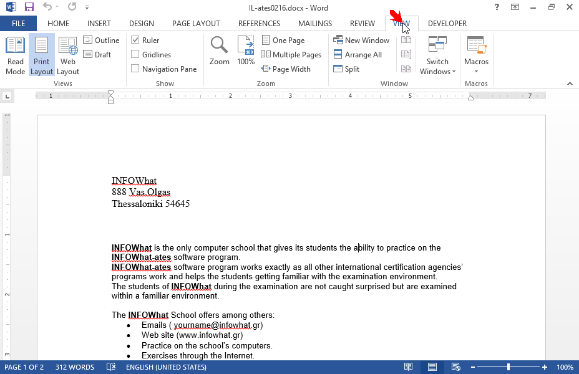Select Print Layout view
Image resolution: width=579 pixels, height=374 pixels.
(41, 55)
